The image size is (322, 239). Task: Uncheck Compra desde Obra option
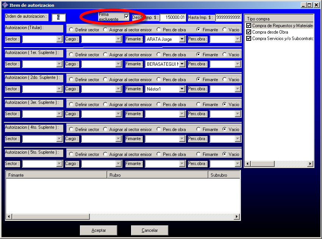coord(249,32)
